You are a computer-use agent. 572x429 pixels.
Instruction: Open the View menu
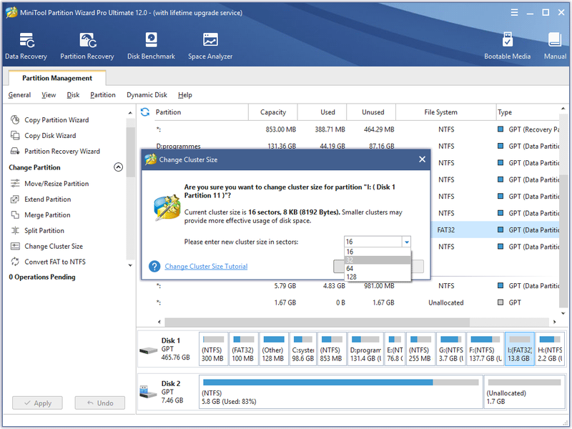point(49,95)
